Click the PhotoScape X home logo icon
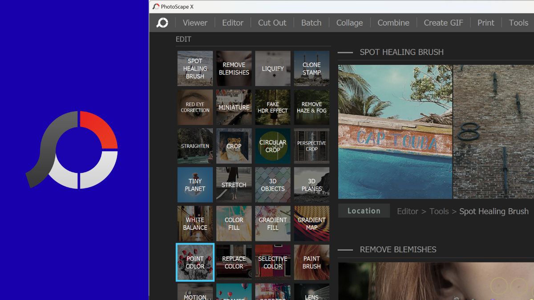 coord(162,23)
